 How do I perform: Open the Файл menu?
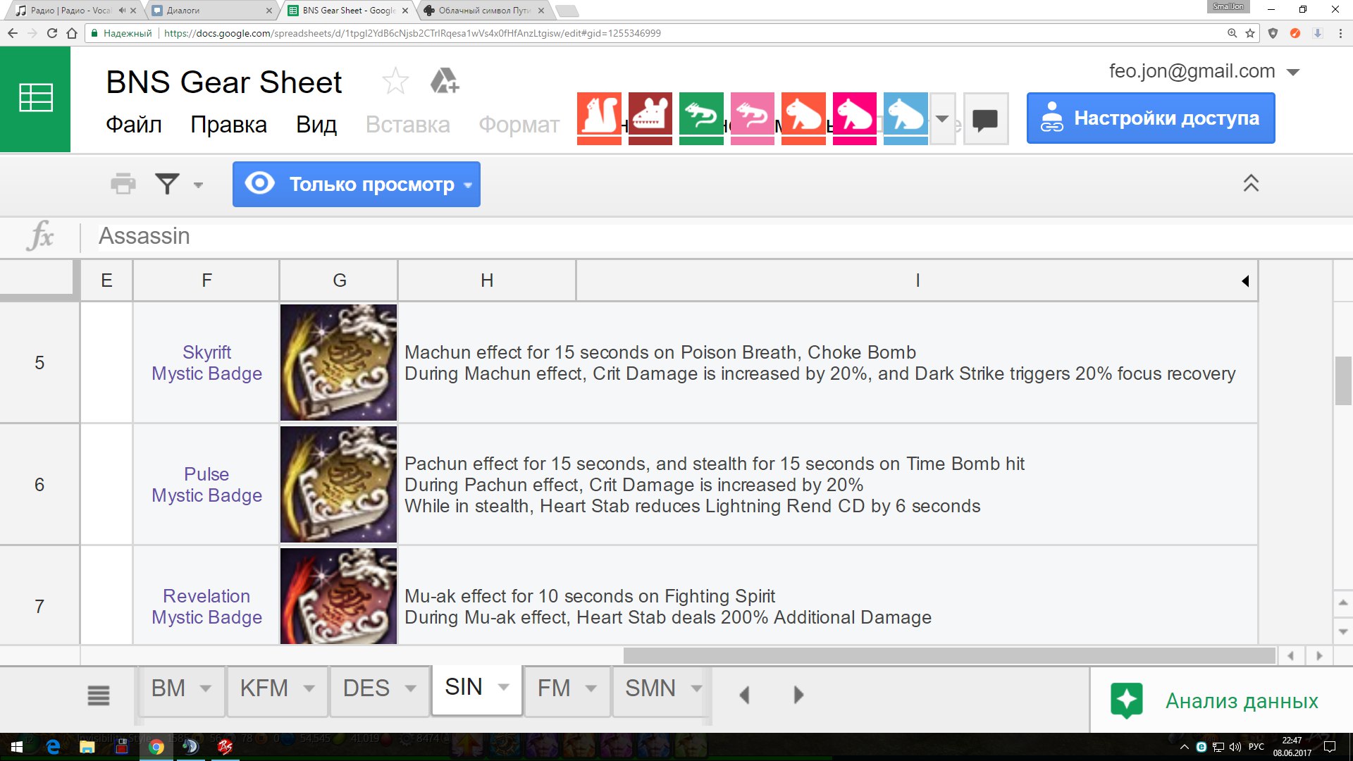[x=134, y=125]
